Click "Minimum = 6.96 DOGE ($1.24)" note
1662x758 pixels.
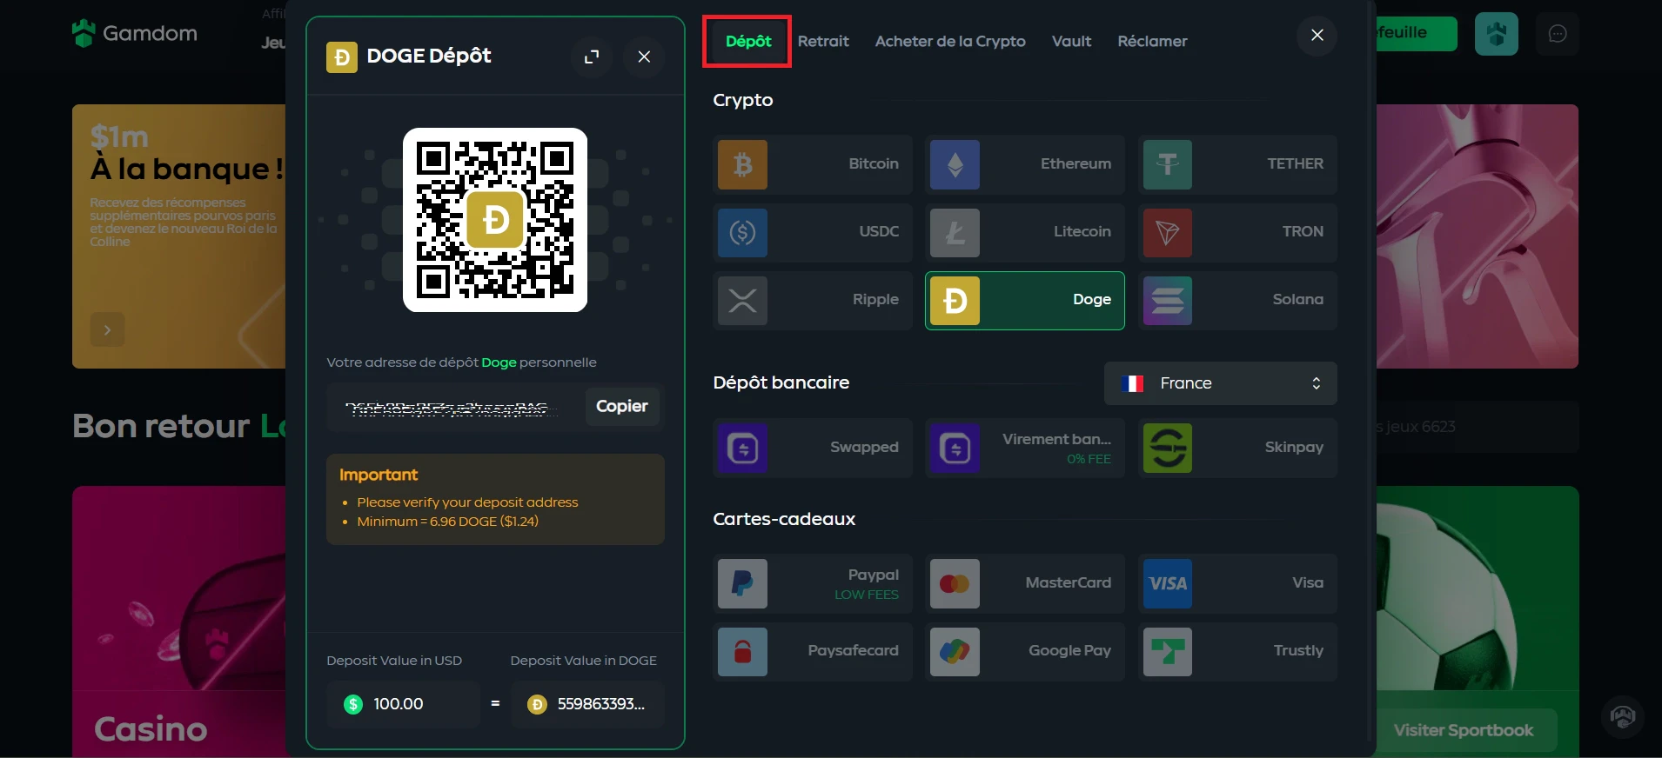click(x=447, y=522)
